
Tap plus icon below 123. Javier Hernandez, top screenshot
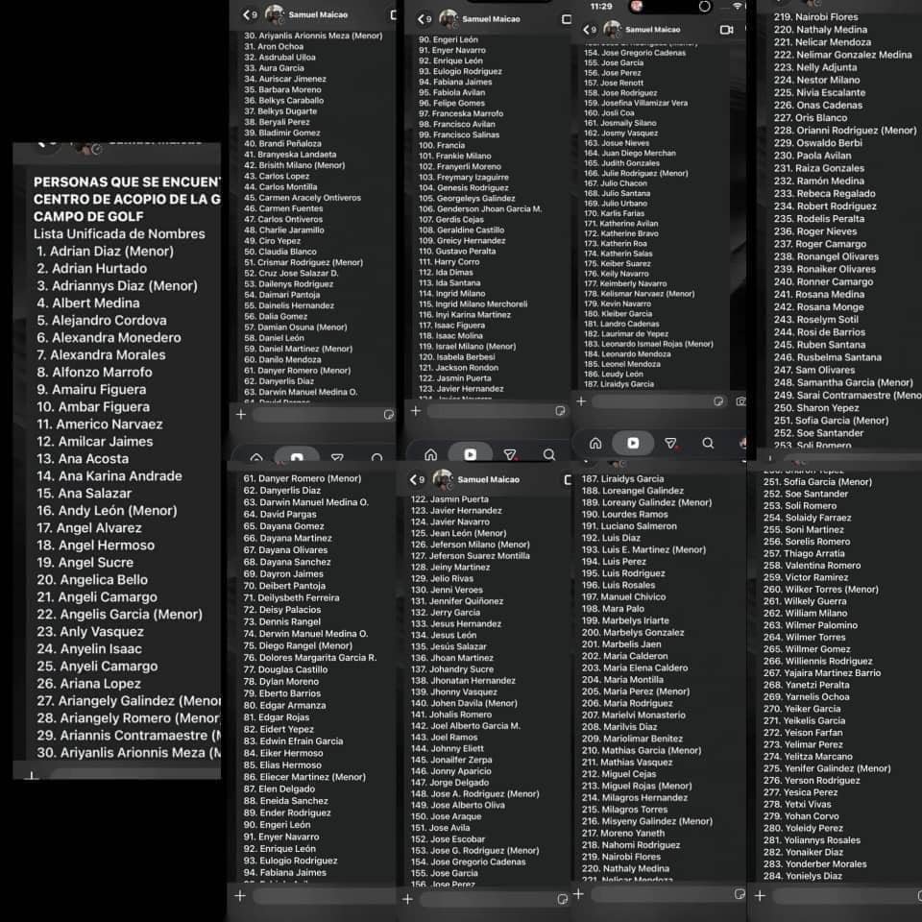(x=416, y=411)
